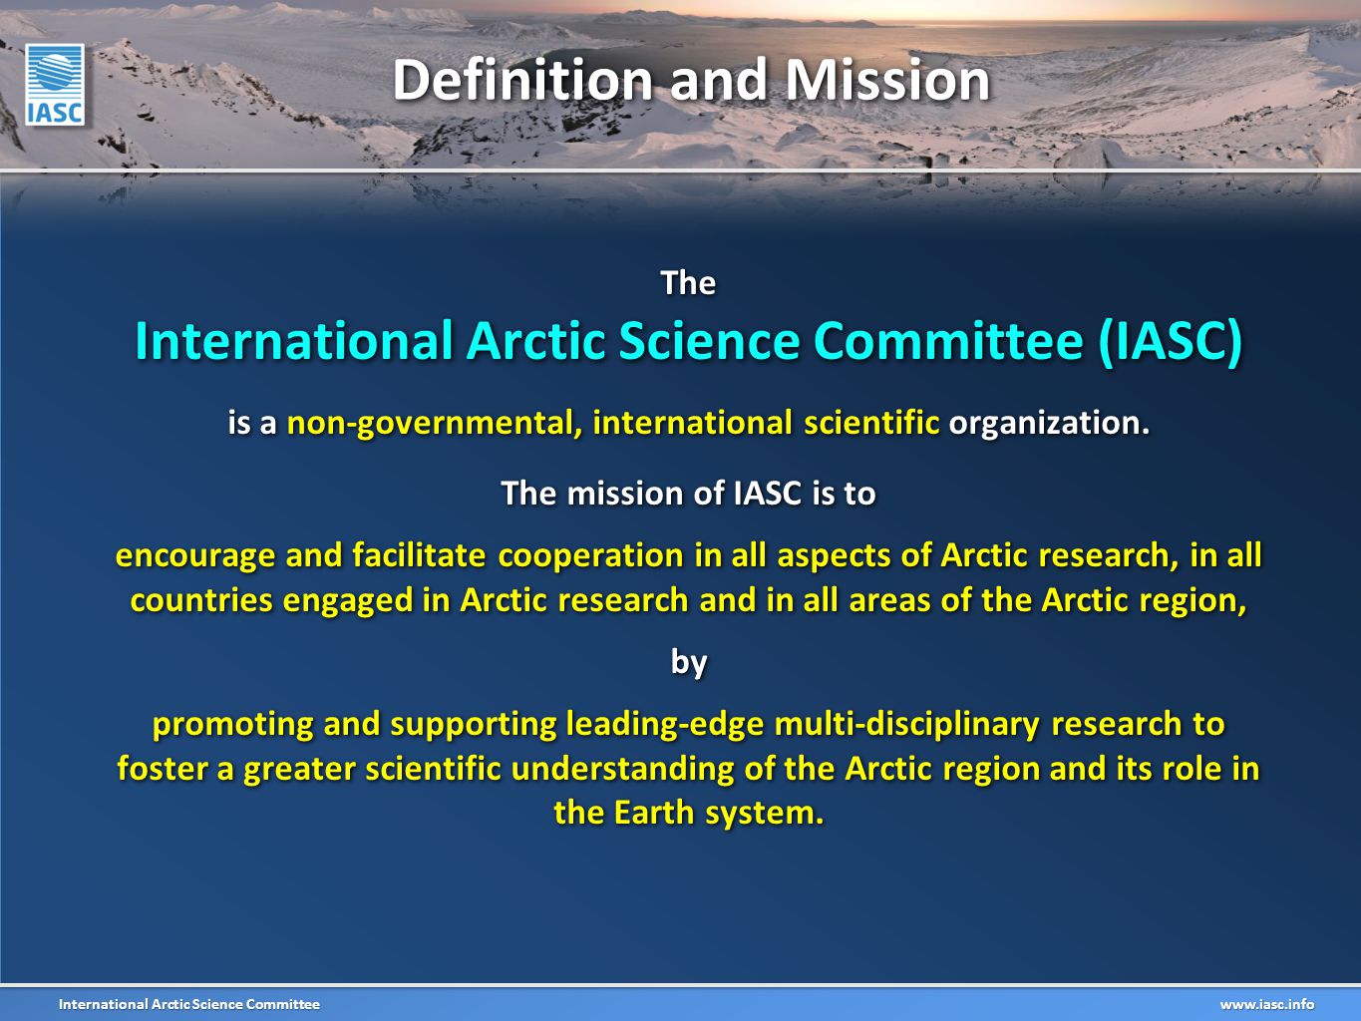Click the standalone word 'by'
This screenshot has width=1361, height=1021.
coord(689,662)
